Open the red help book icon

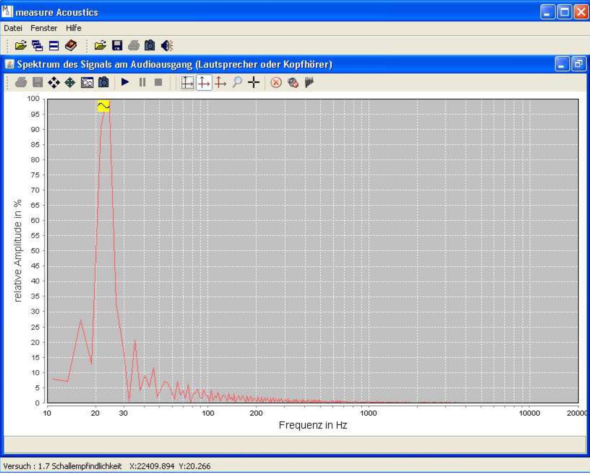click(71, 45)
